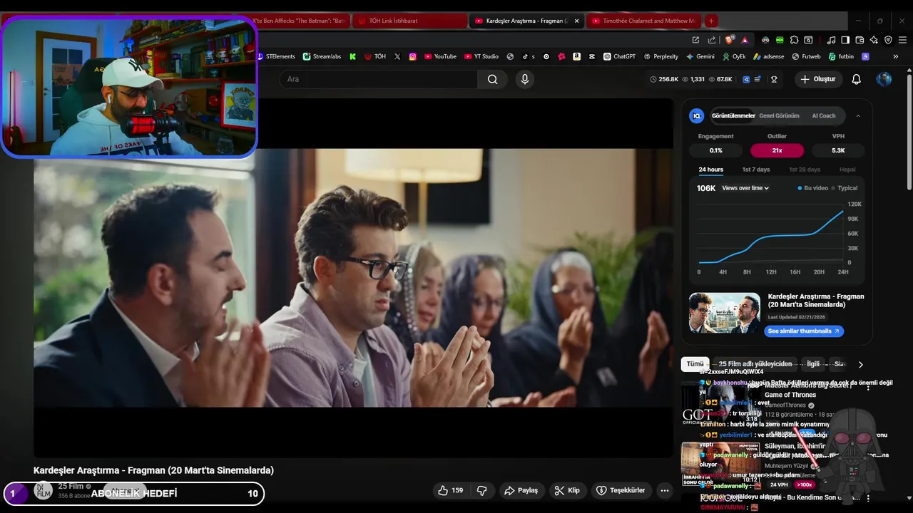Open Brave Leo AI sparkle icon
This screenshot has height=513, width=913.
(874, 40)
